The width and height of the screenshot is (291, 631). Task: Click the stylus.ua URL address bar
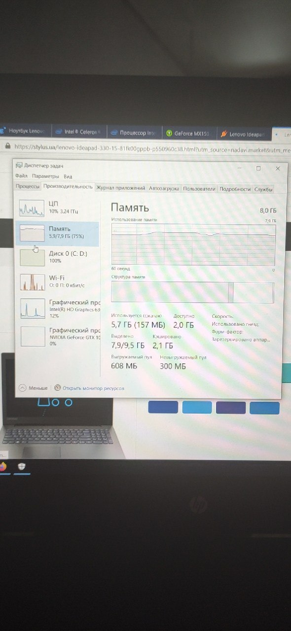click(x=152, y=148)
